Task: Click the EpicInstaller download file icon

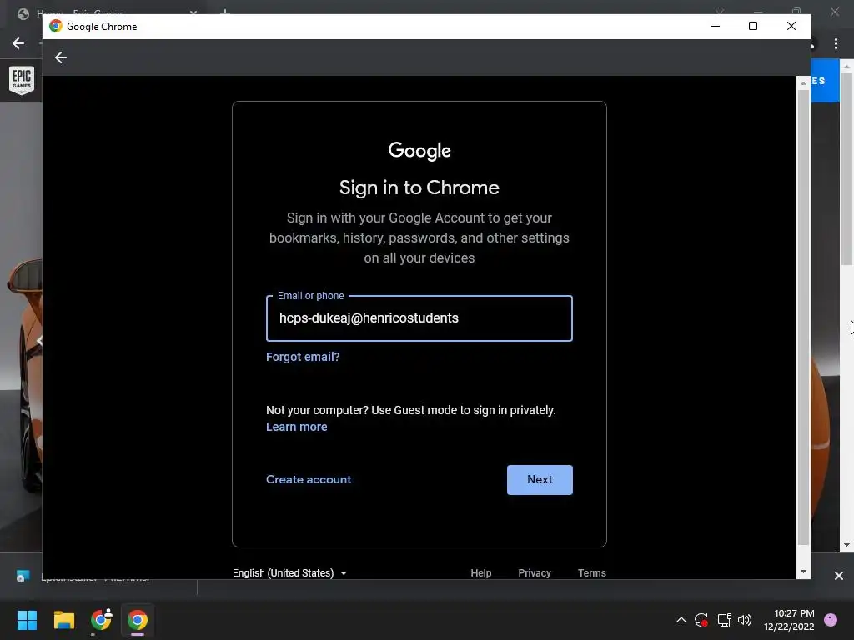Action: point(23,577)
